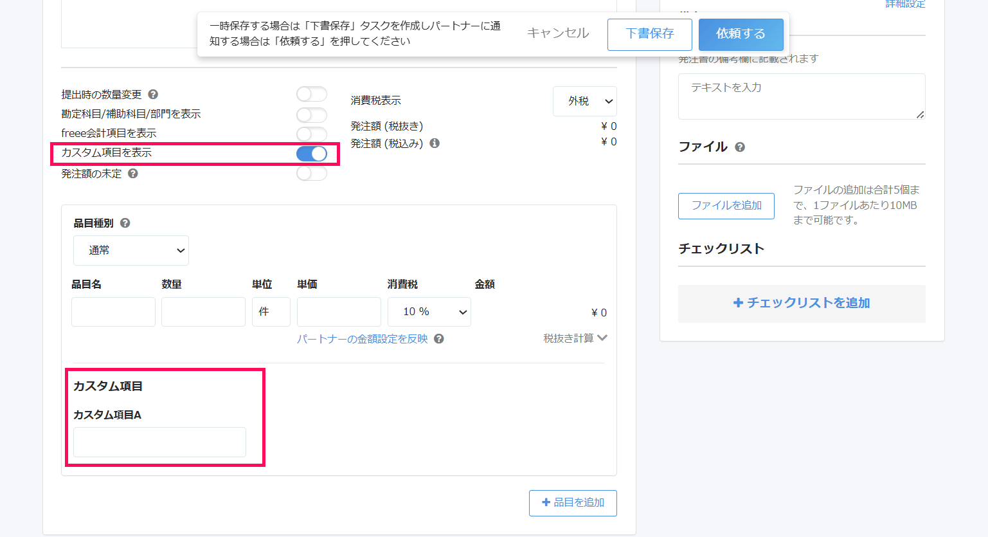Click the テキストを入力 textarea
988x537 pixels.
coord(802,96)
